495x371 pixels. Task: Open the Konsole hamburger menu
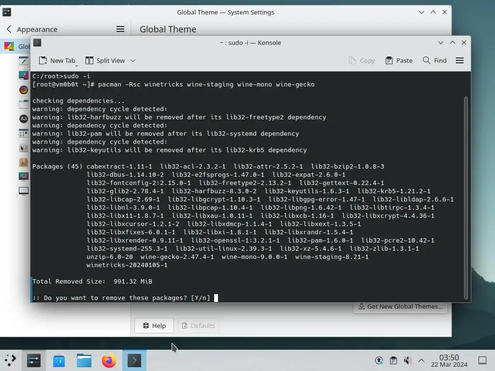point(460,60)
